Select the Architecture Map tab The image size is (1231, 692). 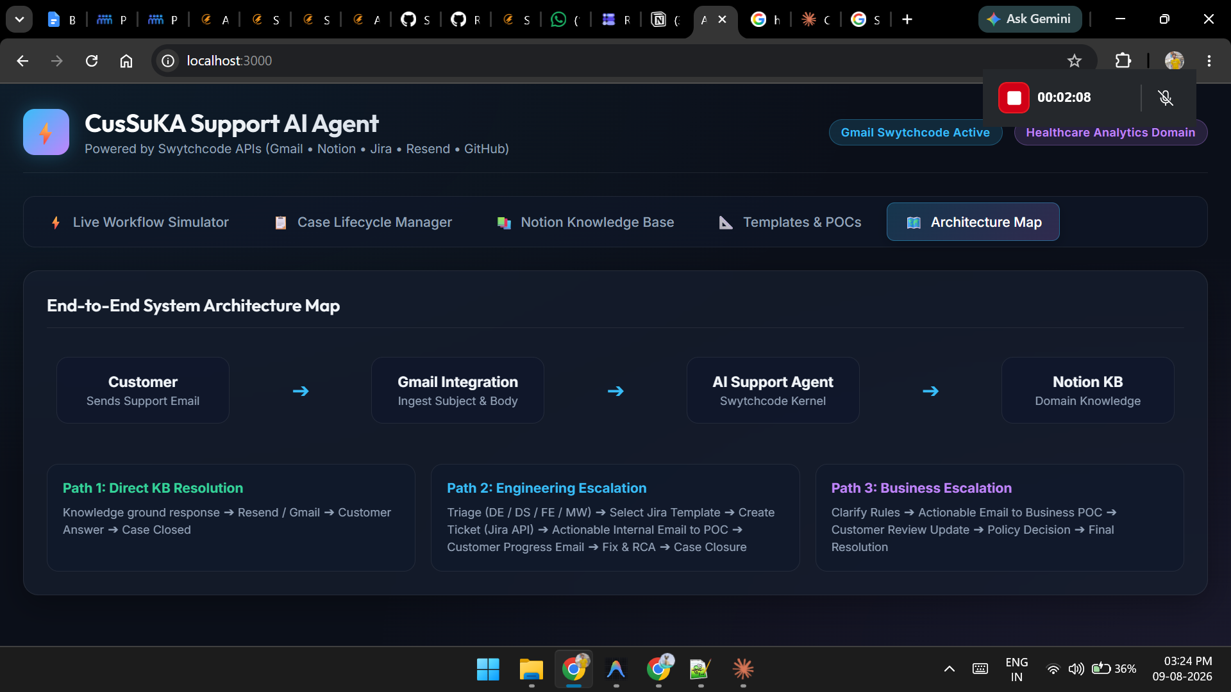(x=973, y=222)
